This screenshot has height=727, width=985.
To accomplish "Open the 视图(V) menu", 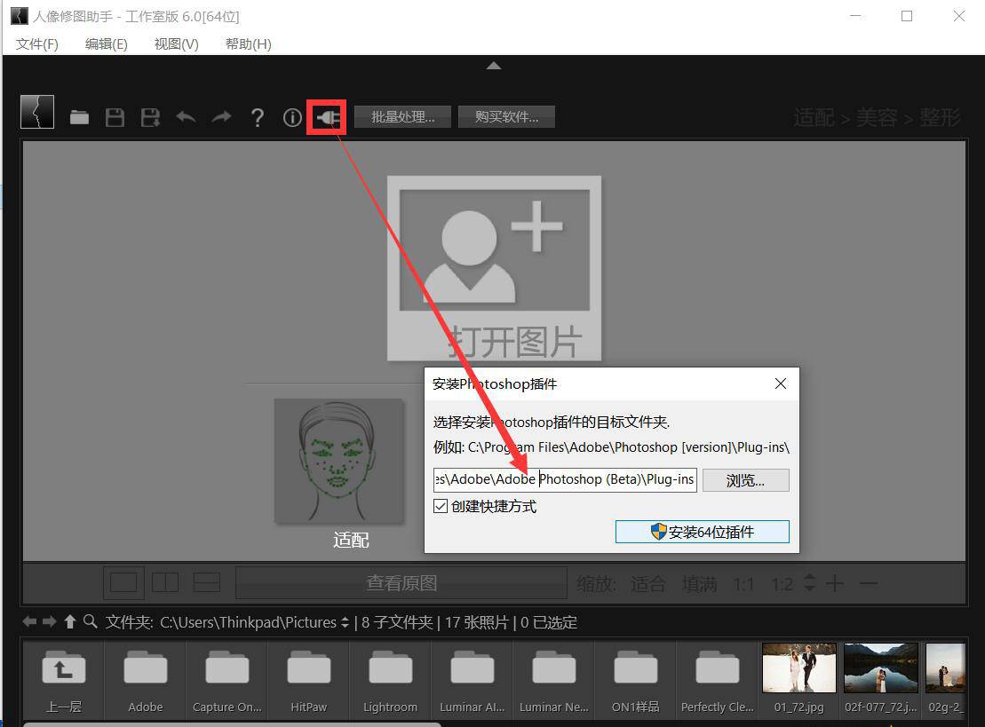I will point(174,43).
